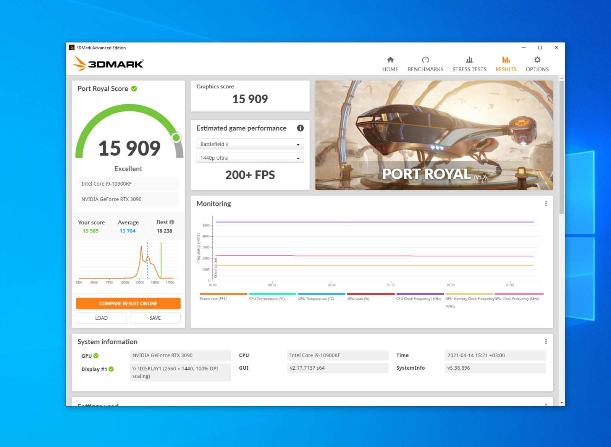This screenshot has height=447, width=611.
Task: Click the LOAD button
Action: [x=101, y=318]
